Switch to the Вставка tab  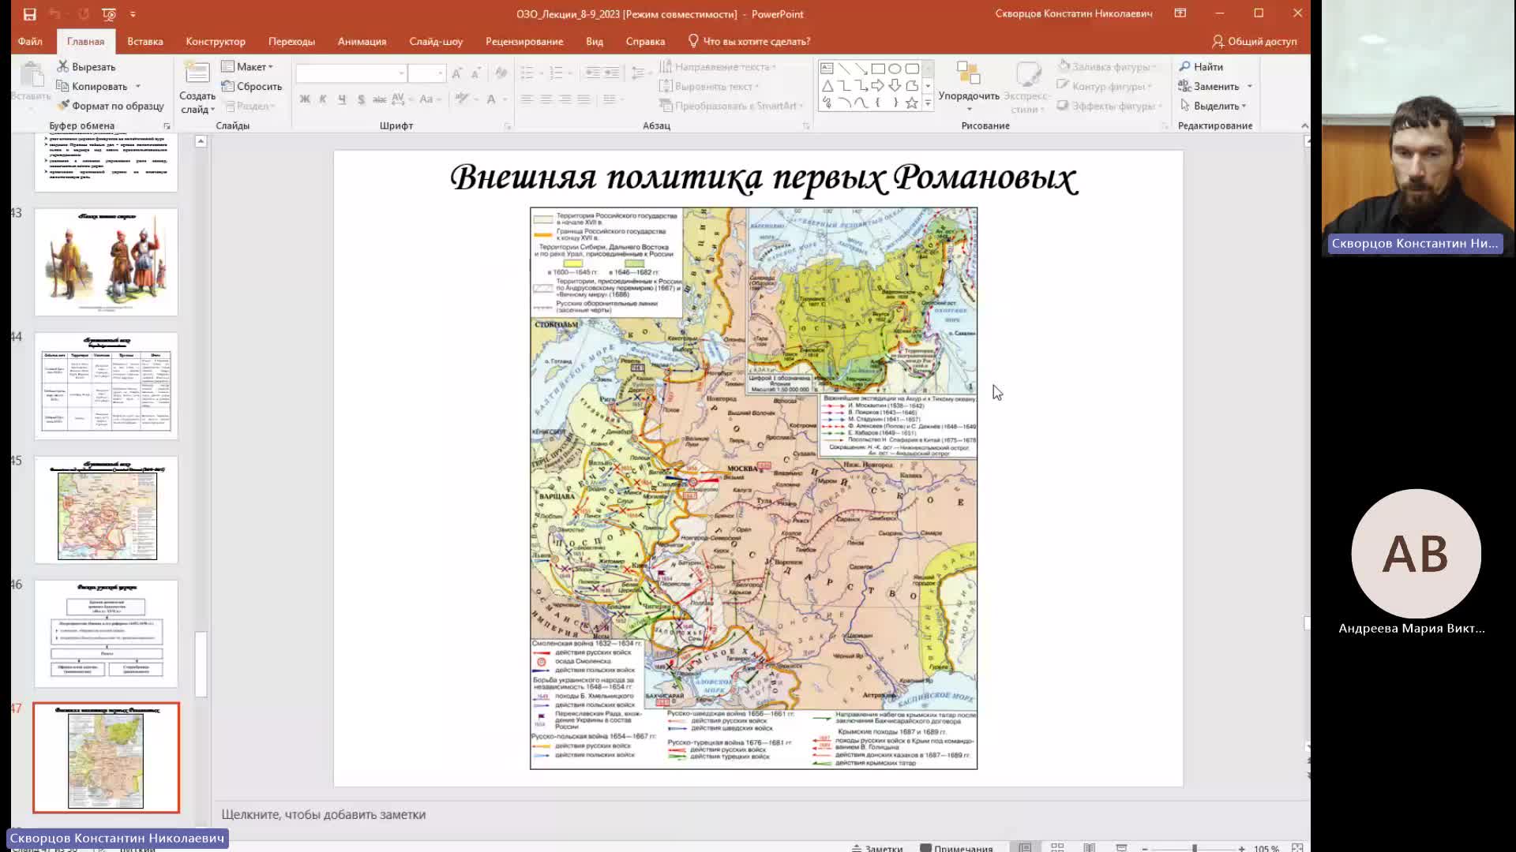click(145, 41)
